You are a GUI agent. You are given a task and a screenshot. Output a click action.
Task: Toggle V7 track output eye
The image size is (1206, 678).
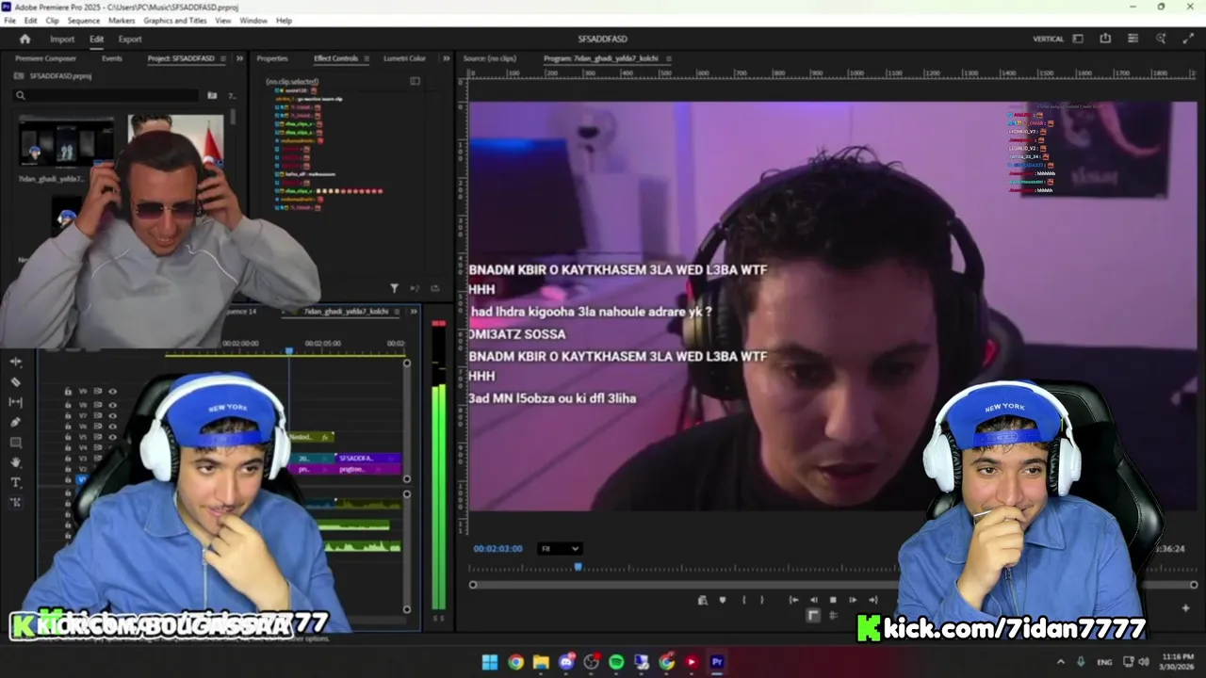point(112,415)
